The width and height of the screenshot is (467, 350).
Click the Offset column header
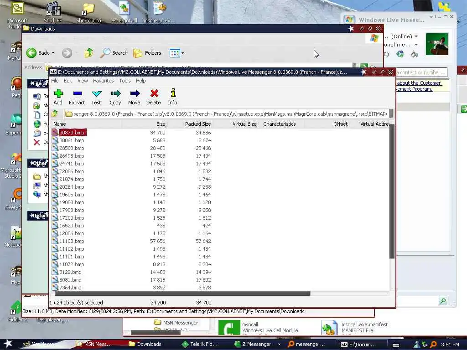point(327,124)
